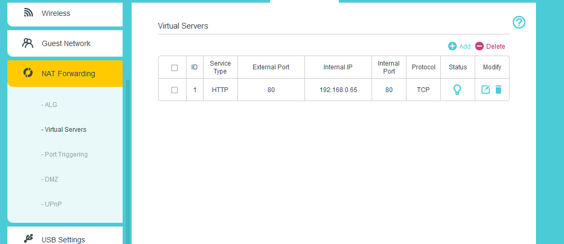Click the Guest Network people icon
This screenshot has height=244, width=564.
(x=28, y=43)
